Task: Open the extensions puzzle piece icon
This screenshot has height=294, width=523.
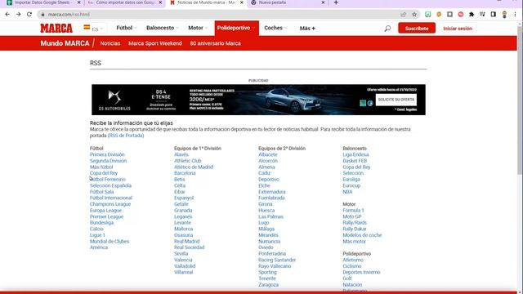Action: click(472, 15)
